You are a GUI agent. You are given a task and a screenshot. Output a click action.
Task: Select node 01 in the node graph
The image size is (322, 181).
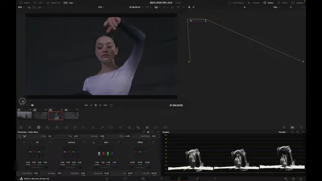tap(197, 21)
